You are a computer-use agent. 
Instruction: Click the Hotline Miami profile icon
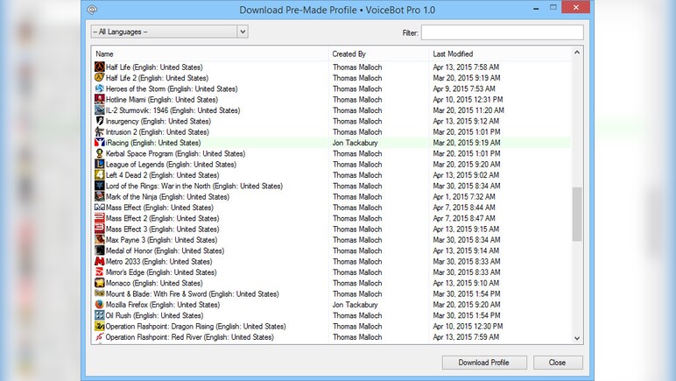pos(100,99)
